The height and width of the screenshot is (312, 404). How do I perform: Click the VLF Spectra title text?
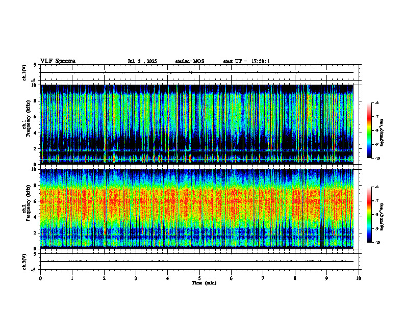pyautogui.click(x=58, y=61)
